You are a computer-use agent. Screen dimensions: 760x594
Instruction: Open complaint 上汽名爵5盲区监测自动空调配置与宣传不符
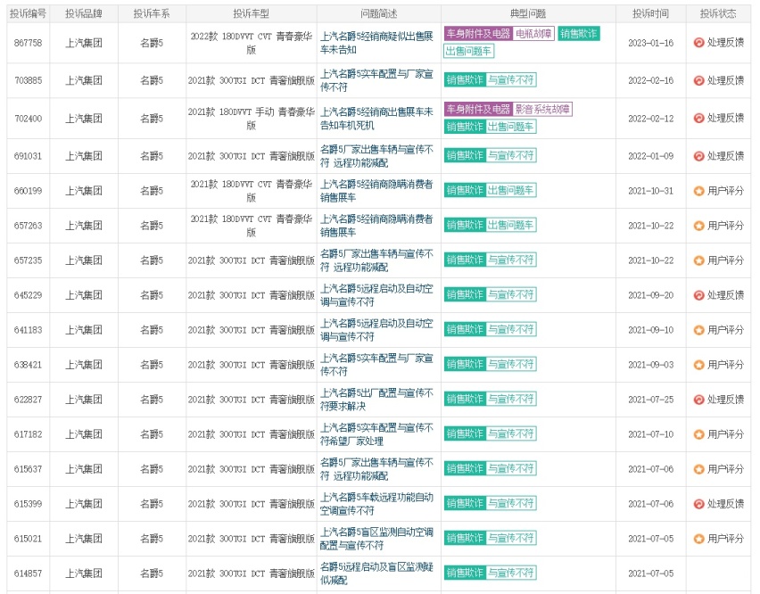pyautogui.click(x=376, y=539)
